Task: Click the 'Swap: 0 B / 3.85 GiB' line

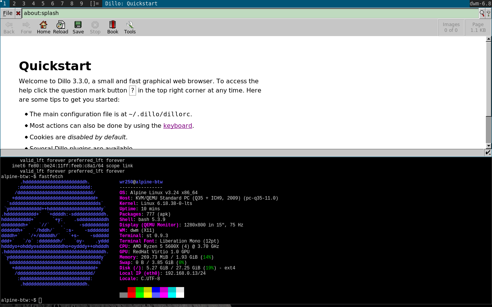Action: [153, 263]
